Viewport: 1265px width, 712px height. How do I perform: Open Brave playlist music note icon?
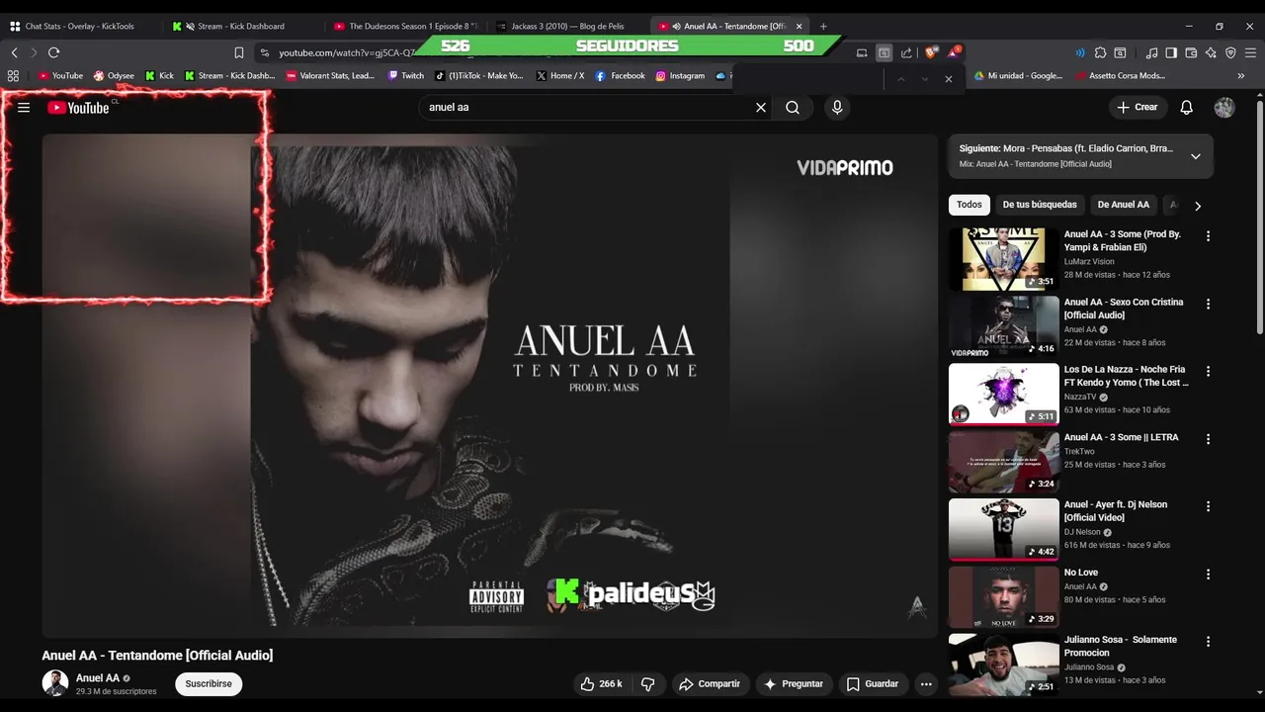tap(1152, 52)
